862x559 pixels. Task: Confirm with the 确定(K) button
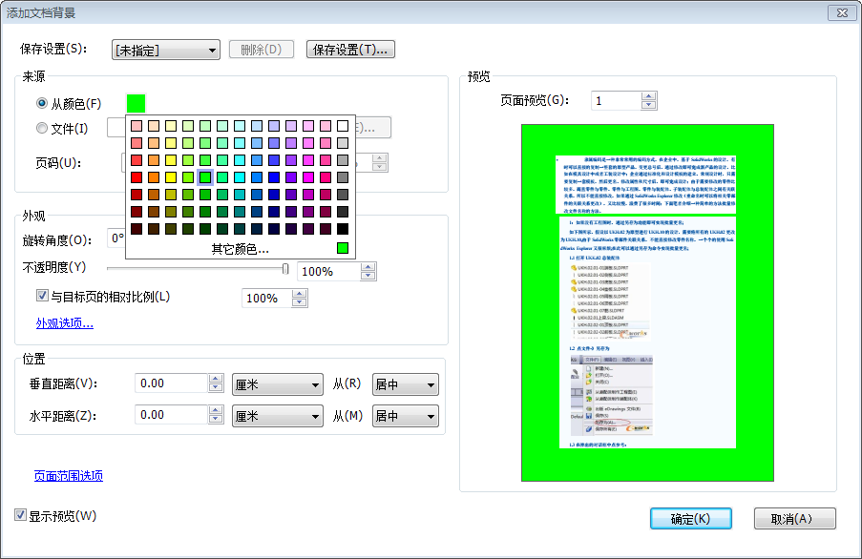point(691,519)
